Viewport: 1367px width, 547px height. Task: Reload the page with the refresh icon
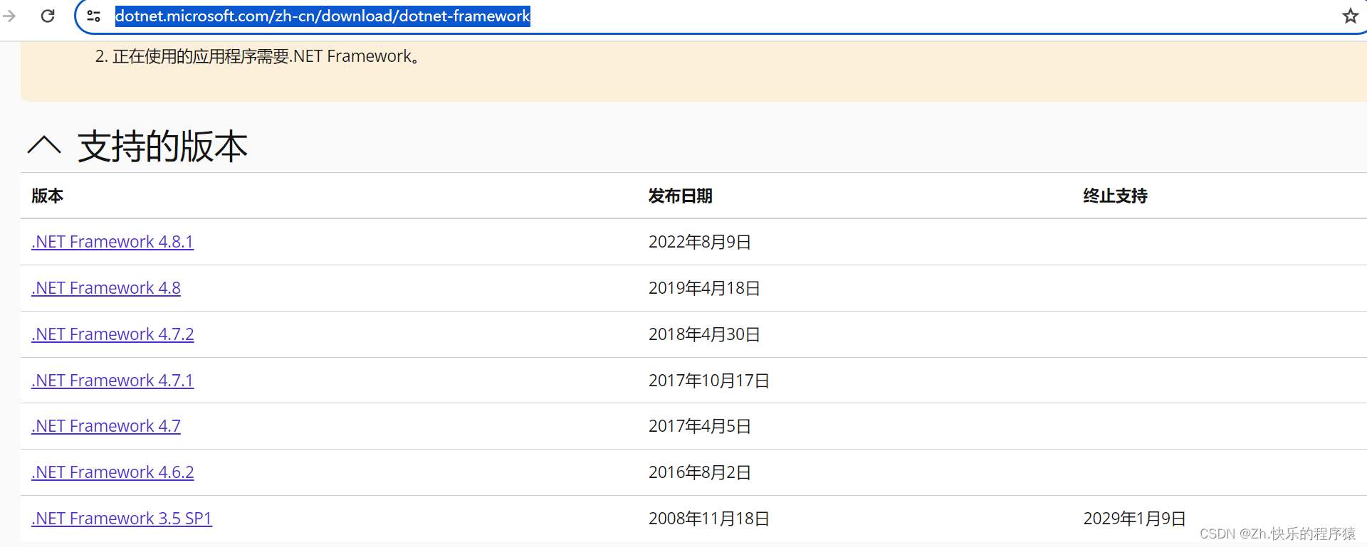click(x=48, y=16)
